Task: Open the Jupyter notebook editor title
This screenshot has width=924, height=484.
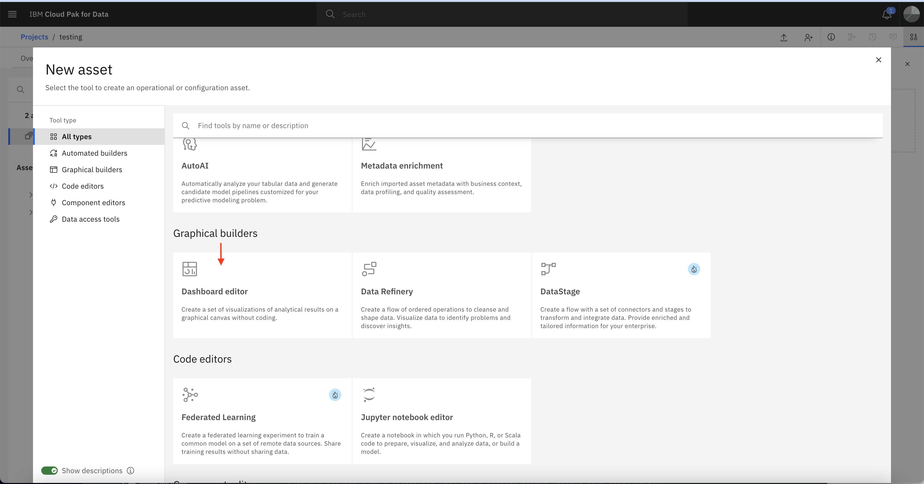Action: click(x=407, y=417)
